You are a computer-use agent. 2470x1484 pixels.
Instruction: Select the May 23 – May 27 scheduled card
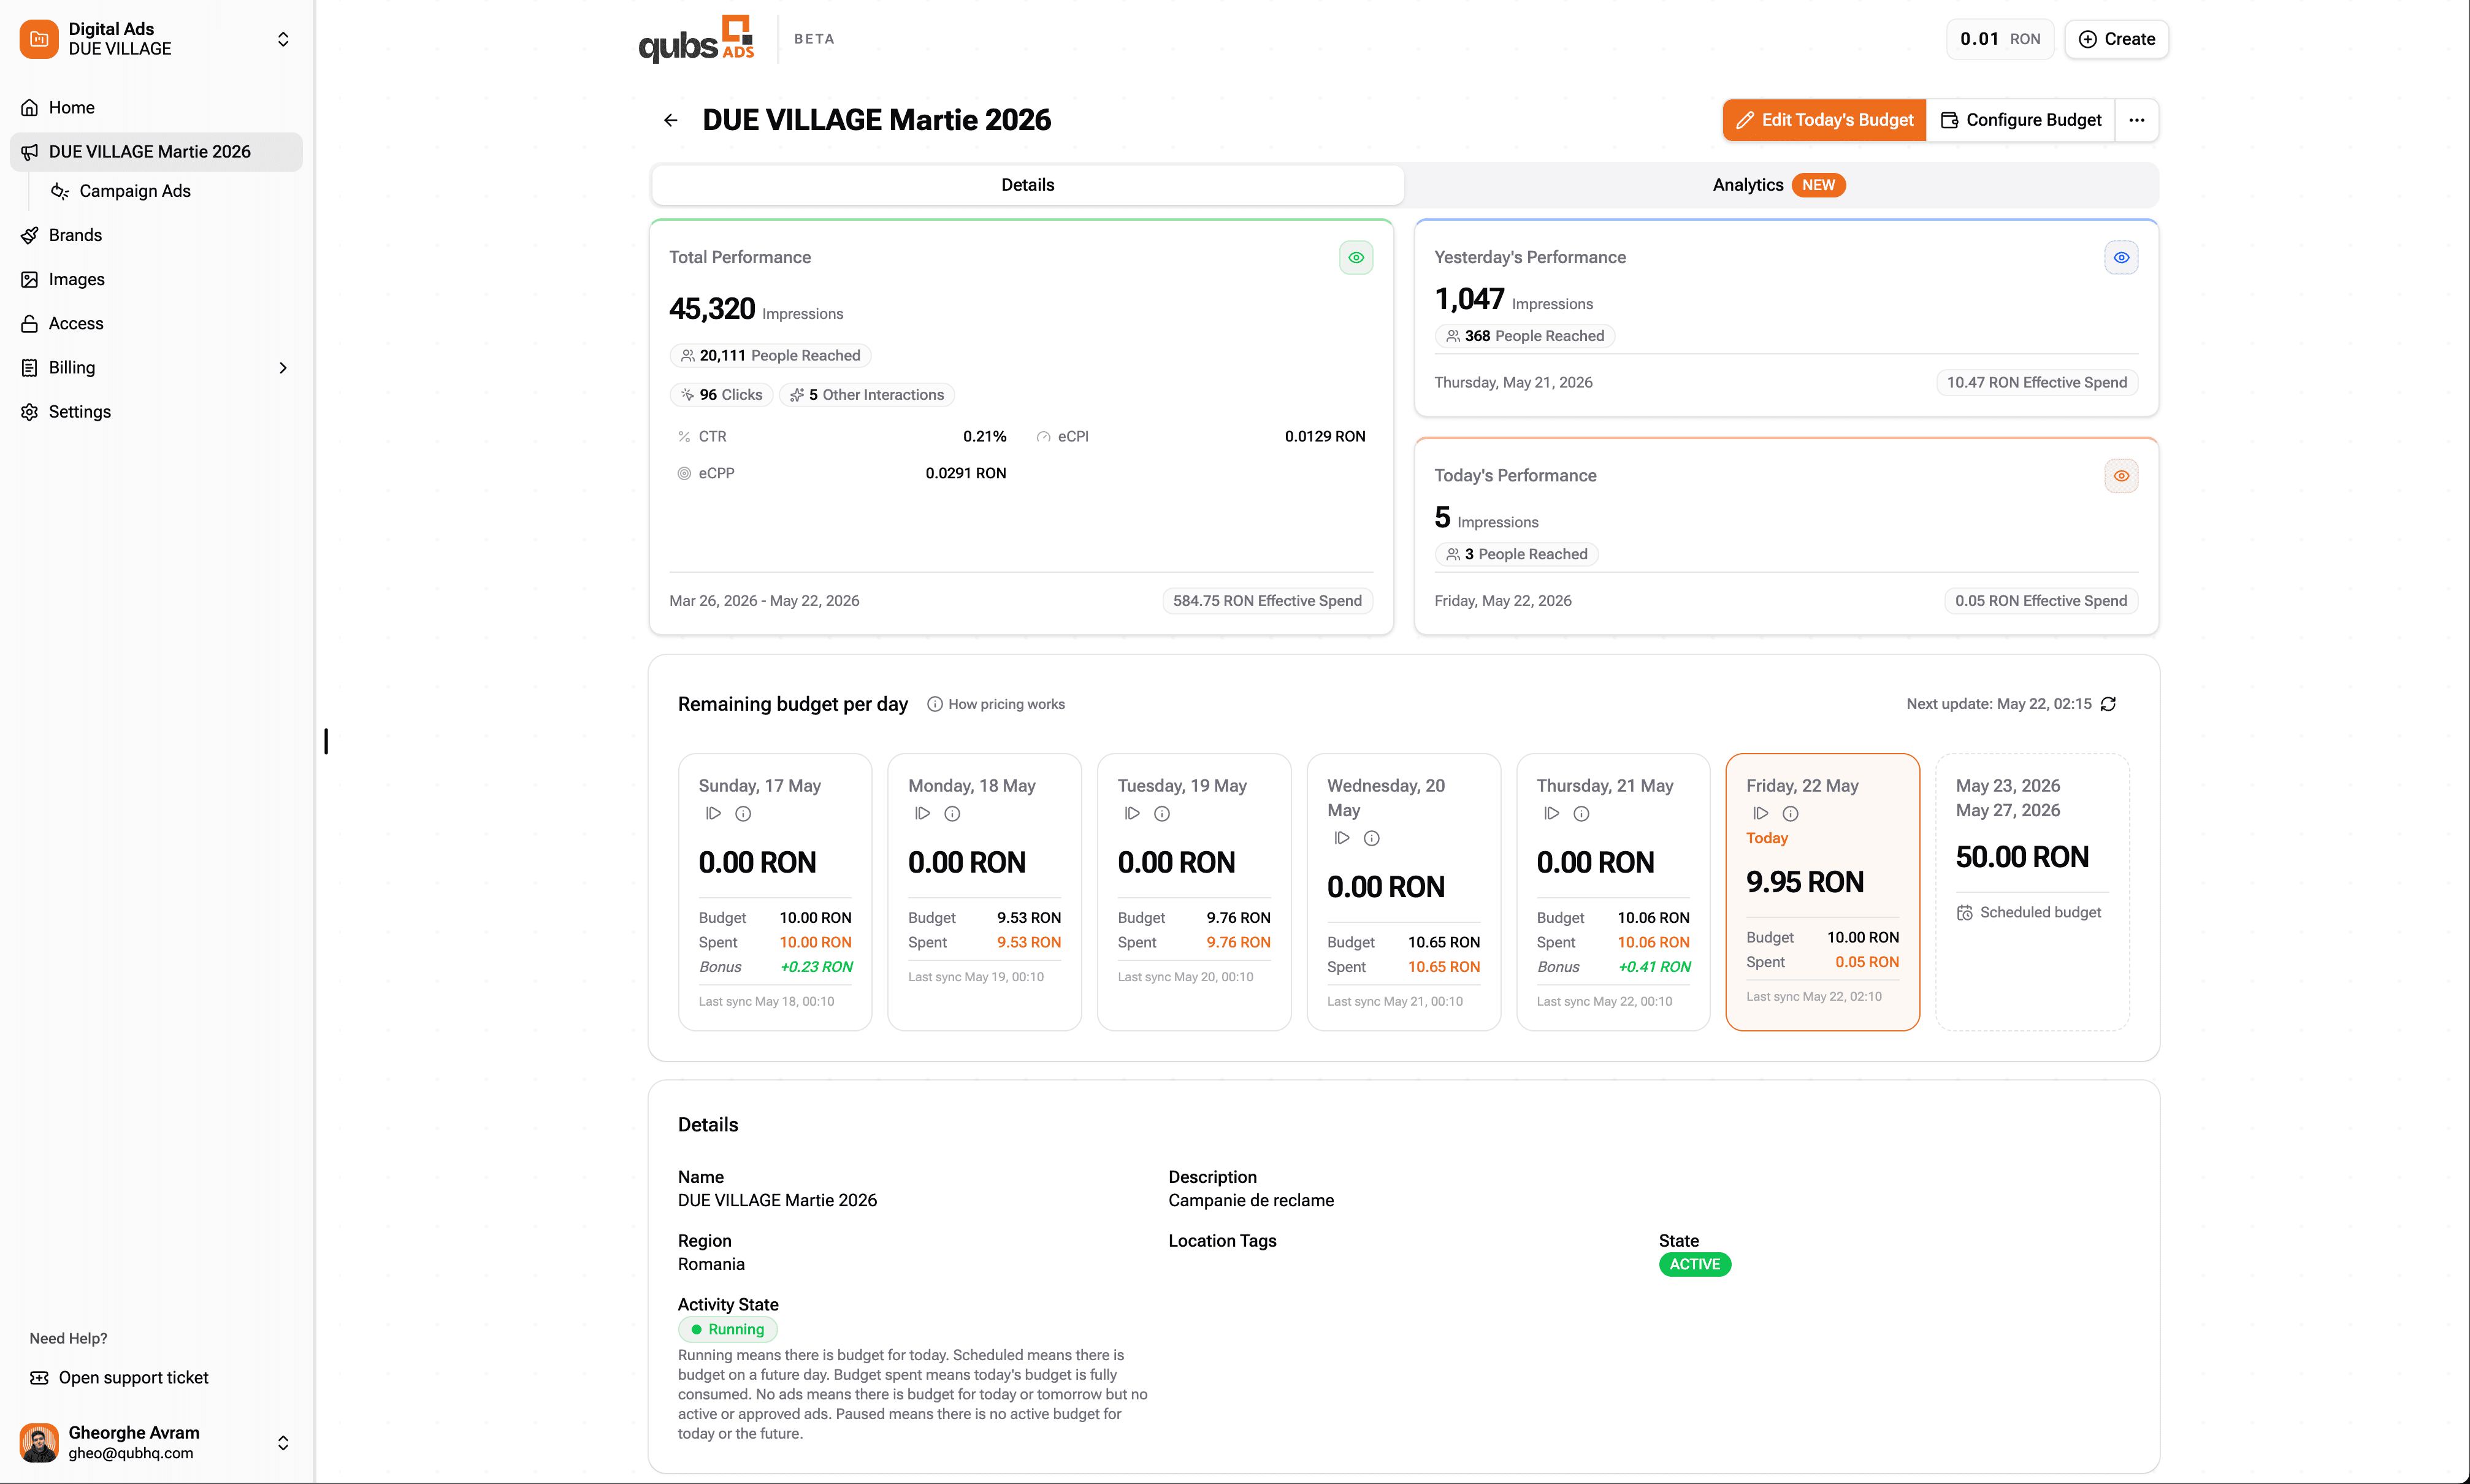[2032, 891]
